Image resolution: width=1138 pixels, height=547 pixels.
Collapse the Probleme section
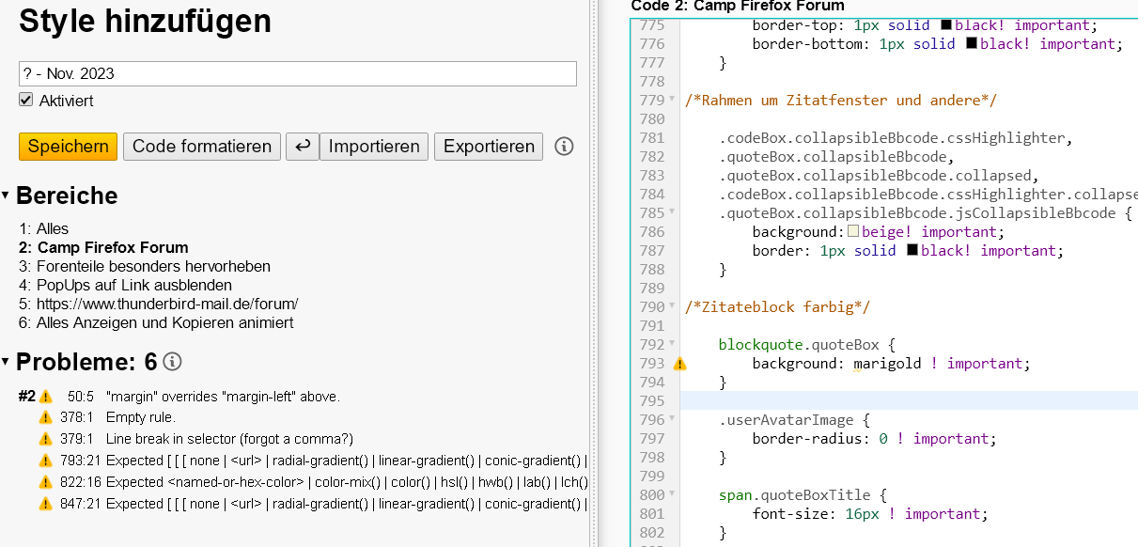coord(6,362)
